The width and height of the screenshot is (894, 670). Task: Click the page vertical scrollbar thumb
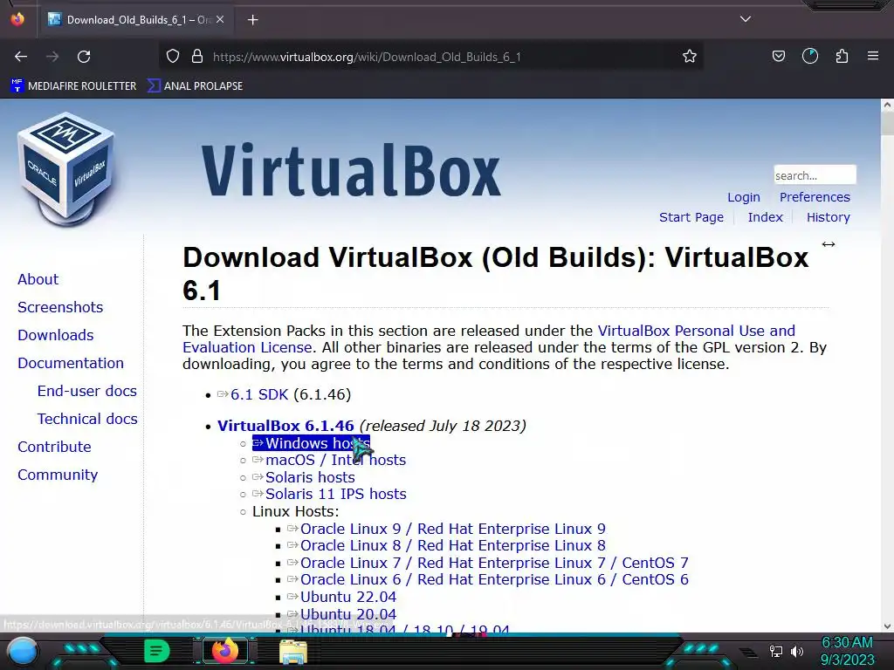pos(887,123)
